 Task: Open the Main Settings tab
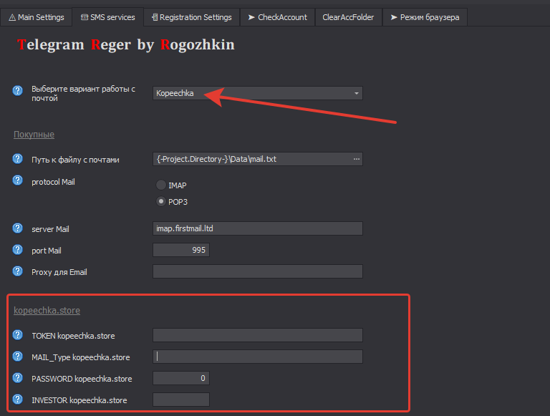(x=37, y=17)
